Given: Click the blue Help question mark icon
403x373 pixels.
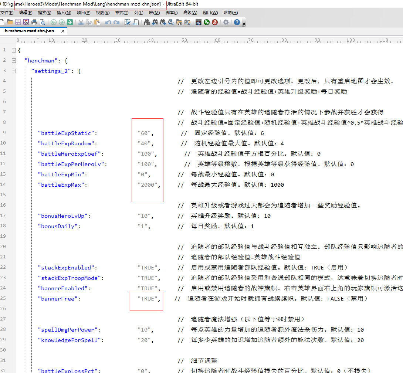Looking at the screenshot, I should point(237,22).
